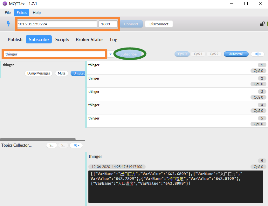268x206 pixels.
Task: Select received thinger message number 5
Action: 177,121
